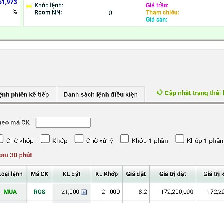Sort by Loại lệnh column header
The height and width of the screenshot is (203, 224).
coord(13,174)
